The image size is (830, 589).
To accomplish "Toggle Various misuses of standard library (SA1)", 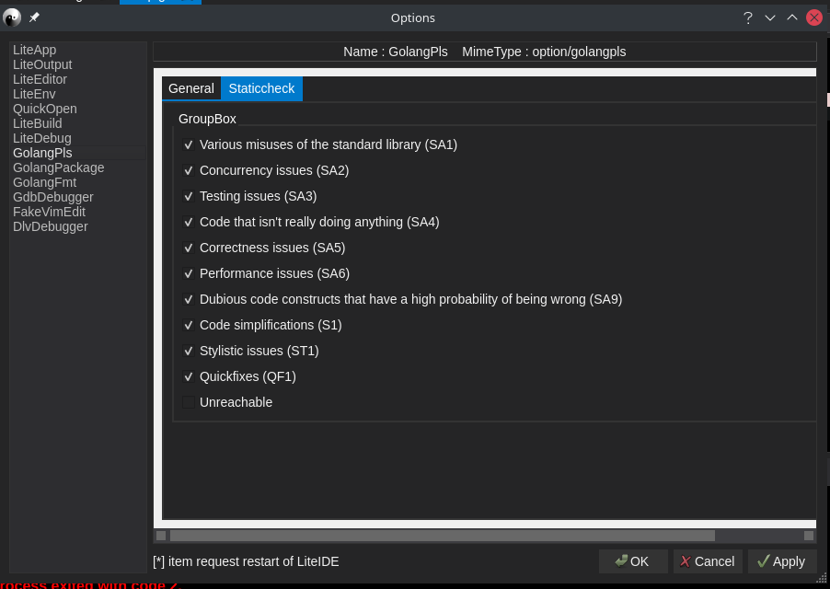I will [189, 144].
